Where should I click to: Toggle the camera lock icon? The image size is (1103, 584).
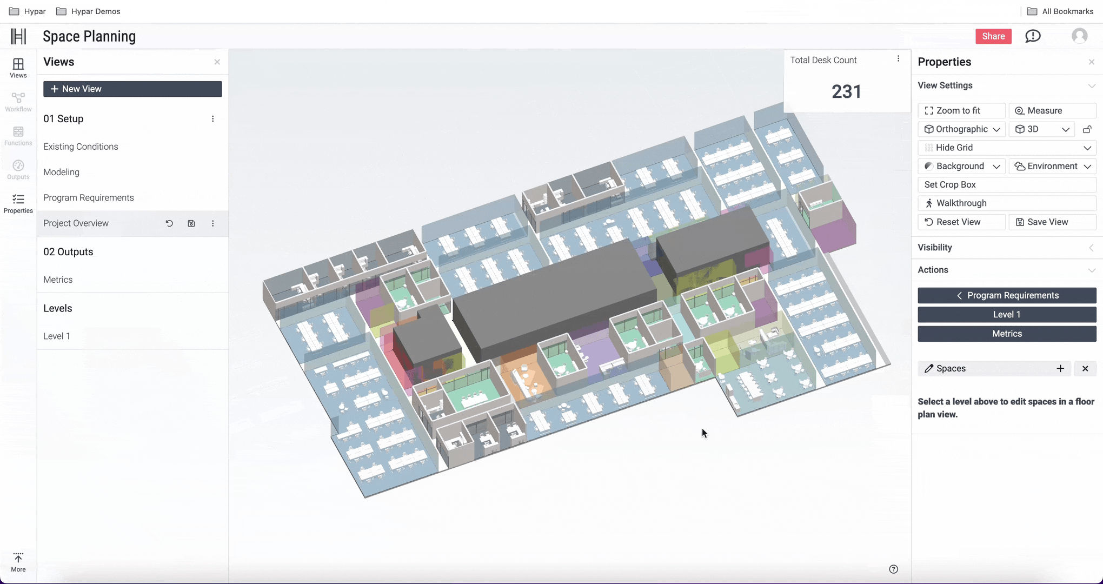click(x=1087, y=129)
